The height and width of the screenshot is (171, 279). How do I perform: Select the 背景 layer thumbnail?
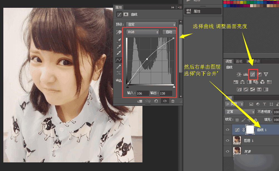(237, 151)
